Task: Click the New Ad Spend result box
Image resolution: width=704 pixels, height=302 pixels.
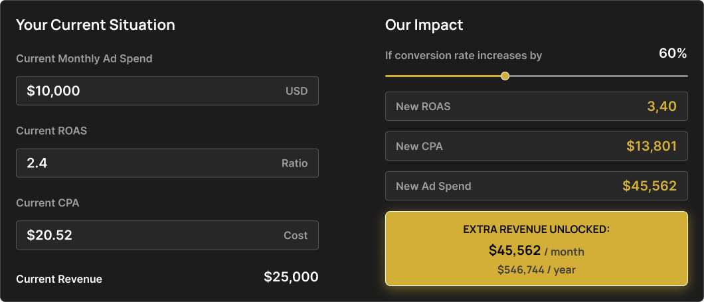Action: 536,186
